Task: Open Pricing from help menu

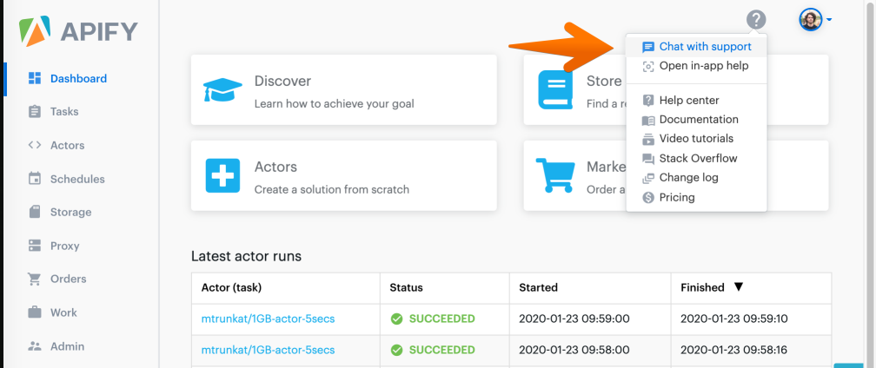Action: click(677, 197)
